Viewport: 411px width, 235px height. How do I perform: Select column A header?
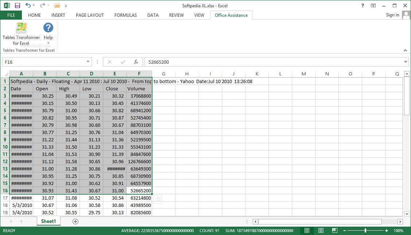point(21,74)
